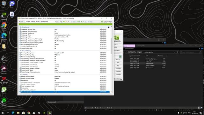Click the file search field in Explorer
The height and width of the screenshot is (115, 204).
click(x=191, y=52)
